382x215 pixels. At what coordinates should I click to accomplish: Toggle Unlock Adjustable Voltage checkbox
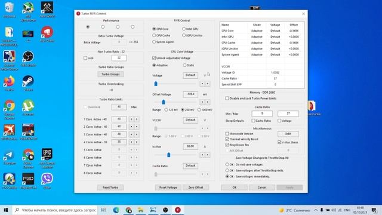(x=154, y=58)
